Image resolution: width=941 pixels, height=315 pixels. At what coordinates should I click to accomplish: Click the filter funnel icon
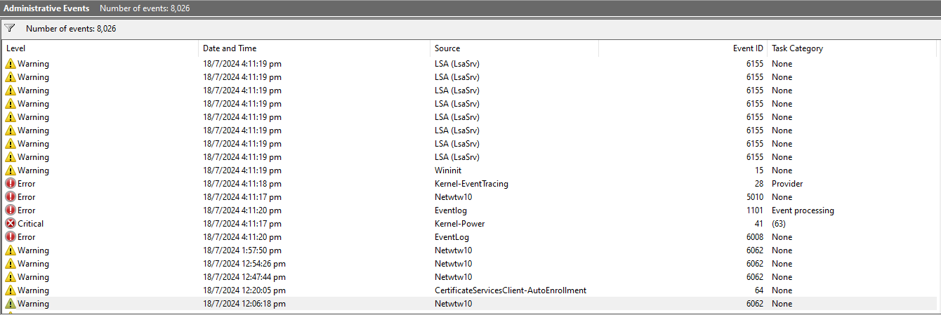(10, 29)
